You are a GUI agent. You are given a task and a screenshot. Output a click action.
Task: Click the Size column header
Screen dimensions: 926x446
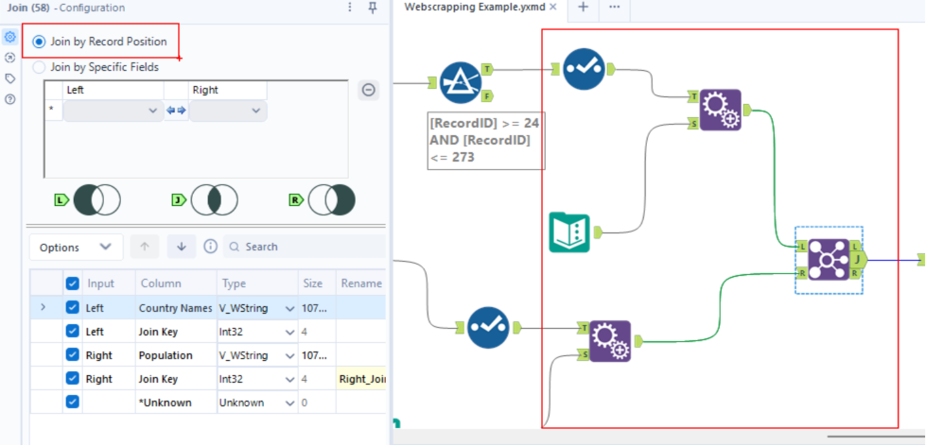pos(312,283)
